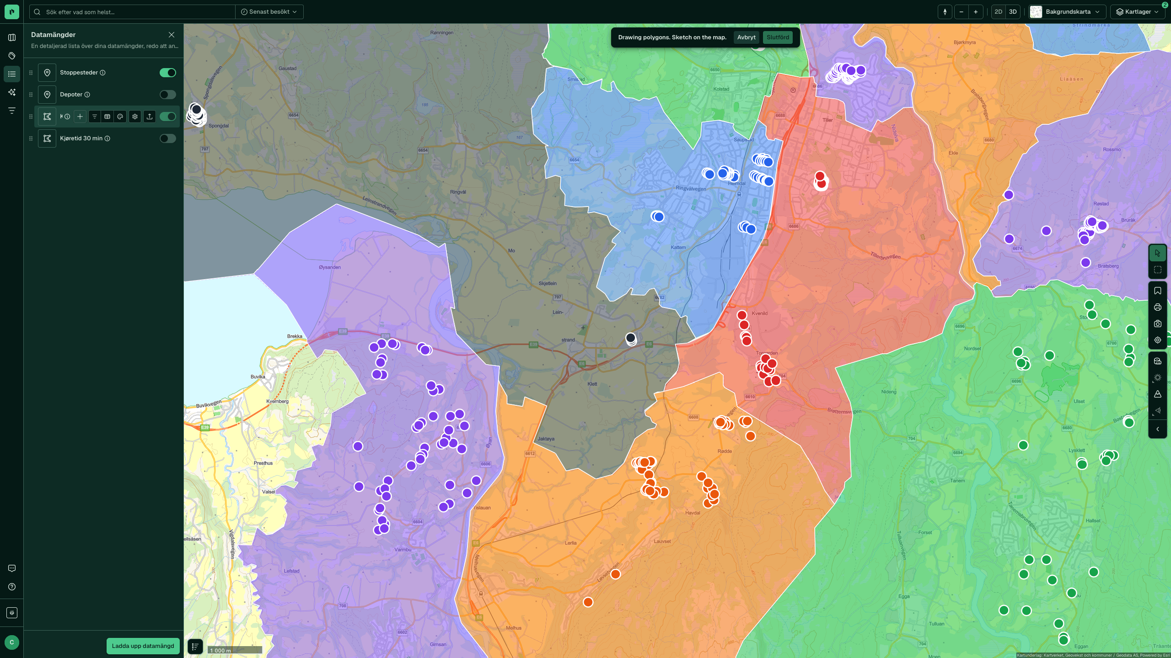The width and height of the screenshot is (1171, 658).
Task: Click the Bakgrundskarta basemap thumbnail
Action: click(1036, 12)
